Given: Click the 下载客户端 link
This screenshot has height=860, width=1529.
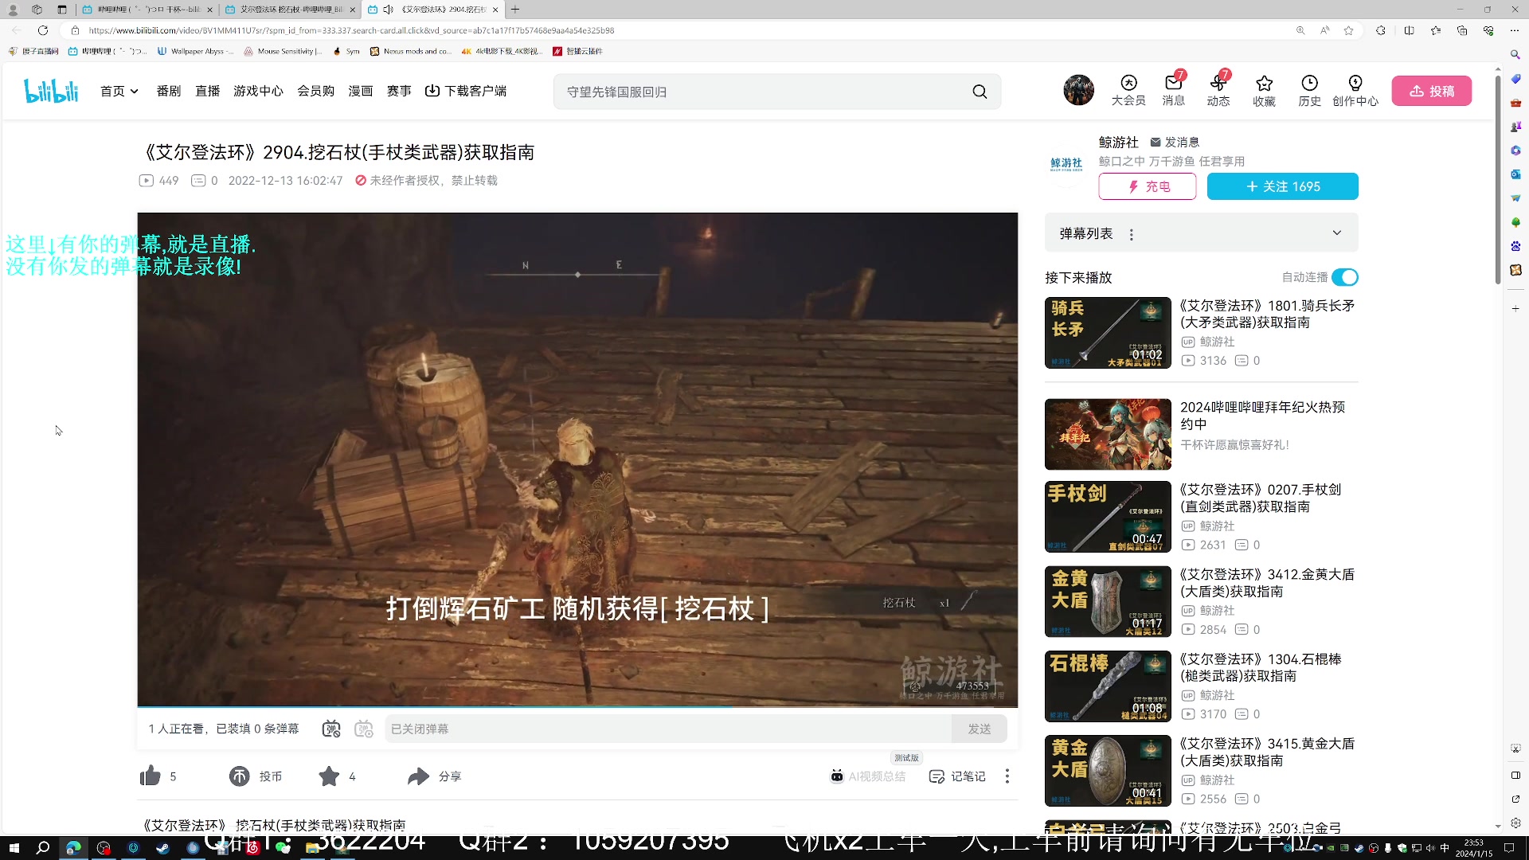Looking at the screenshot, I should coord(466,91).
